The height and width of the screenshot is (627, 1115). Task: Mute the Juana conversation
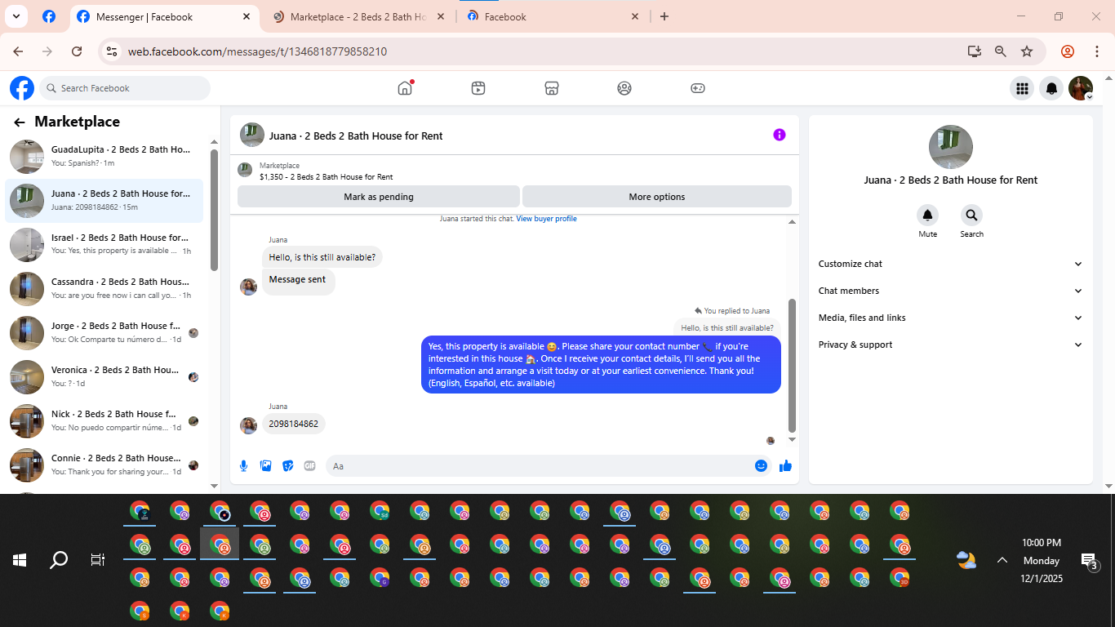927,216
